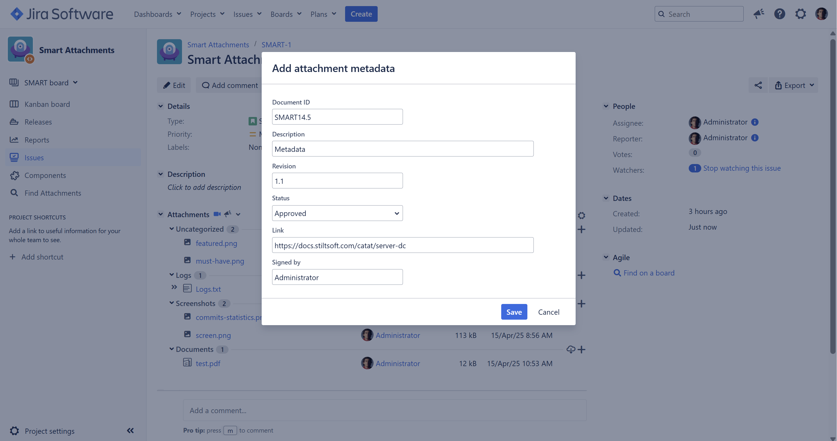Viewport: 837px width, 441px height.
Task: Add attachment to Uncategorized category plus icon
Action: pos(581,229)
